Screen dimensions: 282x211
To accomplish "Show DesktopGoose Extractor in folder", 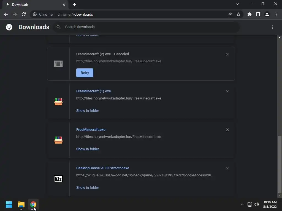I will [x=88, y=187].
